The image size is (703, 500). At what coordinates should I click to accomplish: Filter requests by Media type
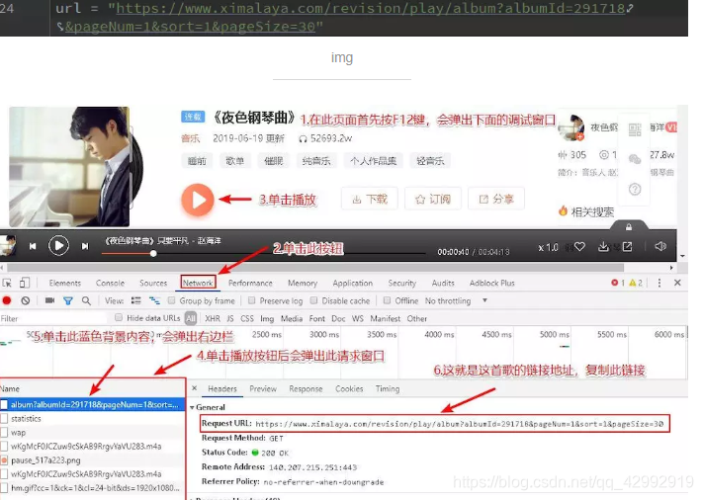coord(292,318)
